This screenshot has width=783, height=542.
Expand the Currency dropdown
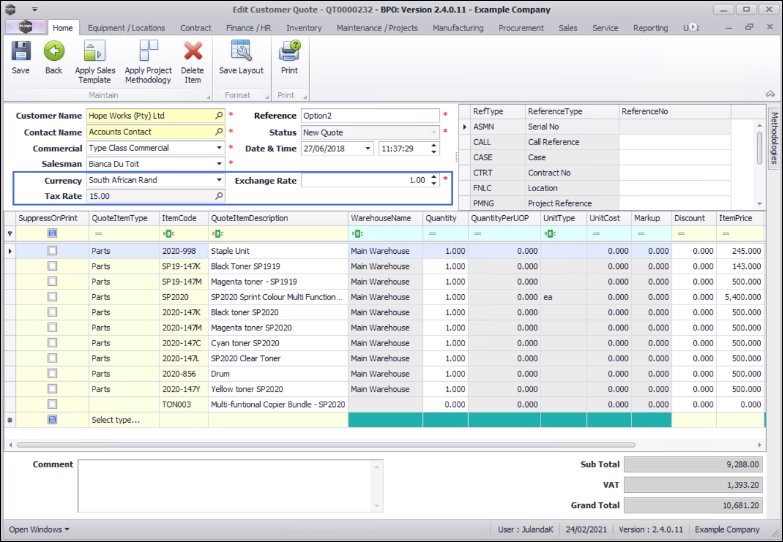tap(219, 180)
